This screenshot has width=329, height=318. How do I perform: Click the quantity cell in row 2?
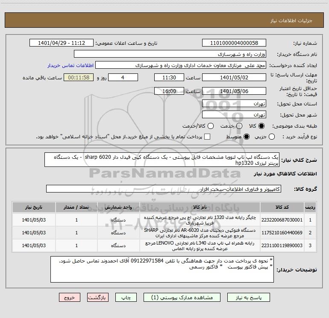click(76, 233)
